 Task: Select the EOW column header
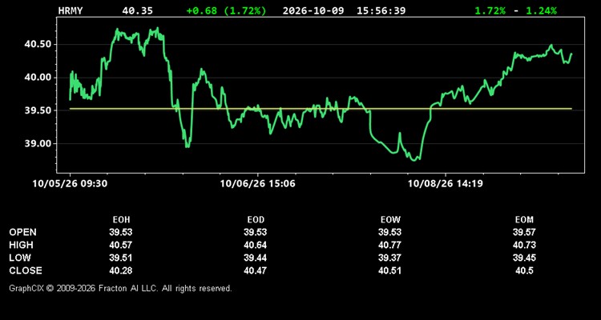tap(390, 220)
